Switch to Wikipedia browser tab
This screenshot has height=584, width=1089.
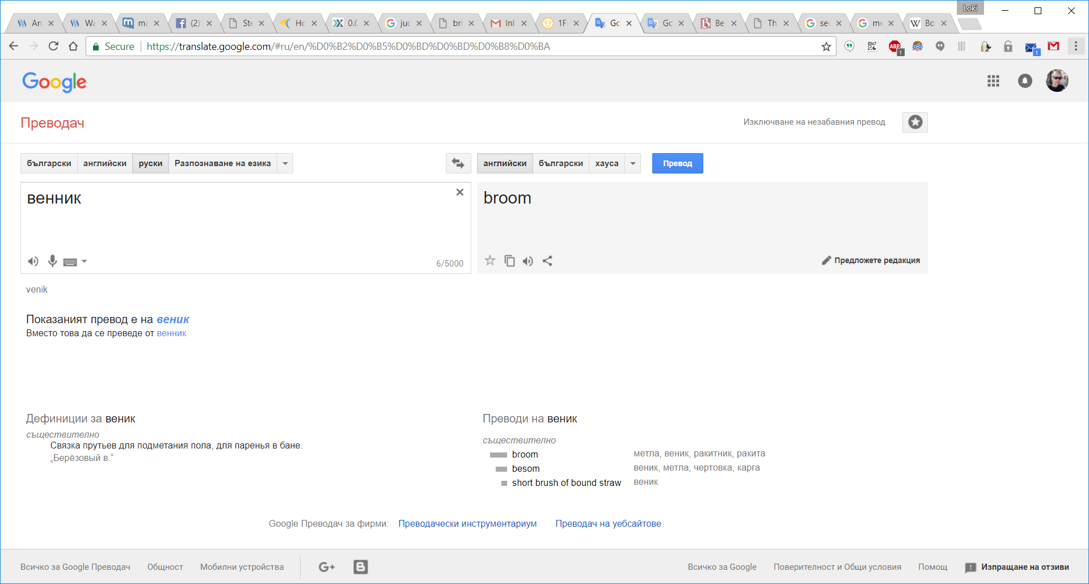click(928, 23)
